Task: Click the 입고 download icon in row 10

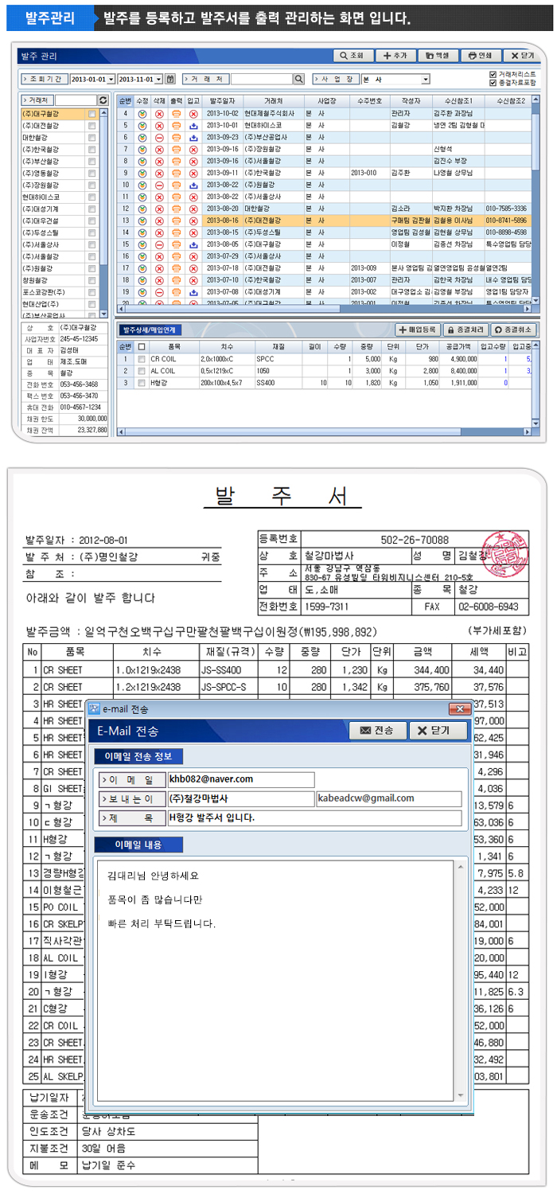Action: click(193, 185)
